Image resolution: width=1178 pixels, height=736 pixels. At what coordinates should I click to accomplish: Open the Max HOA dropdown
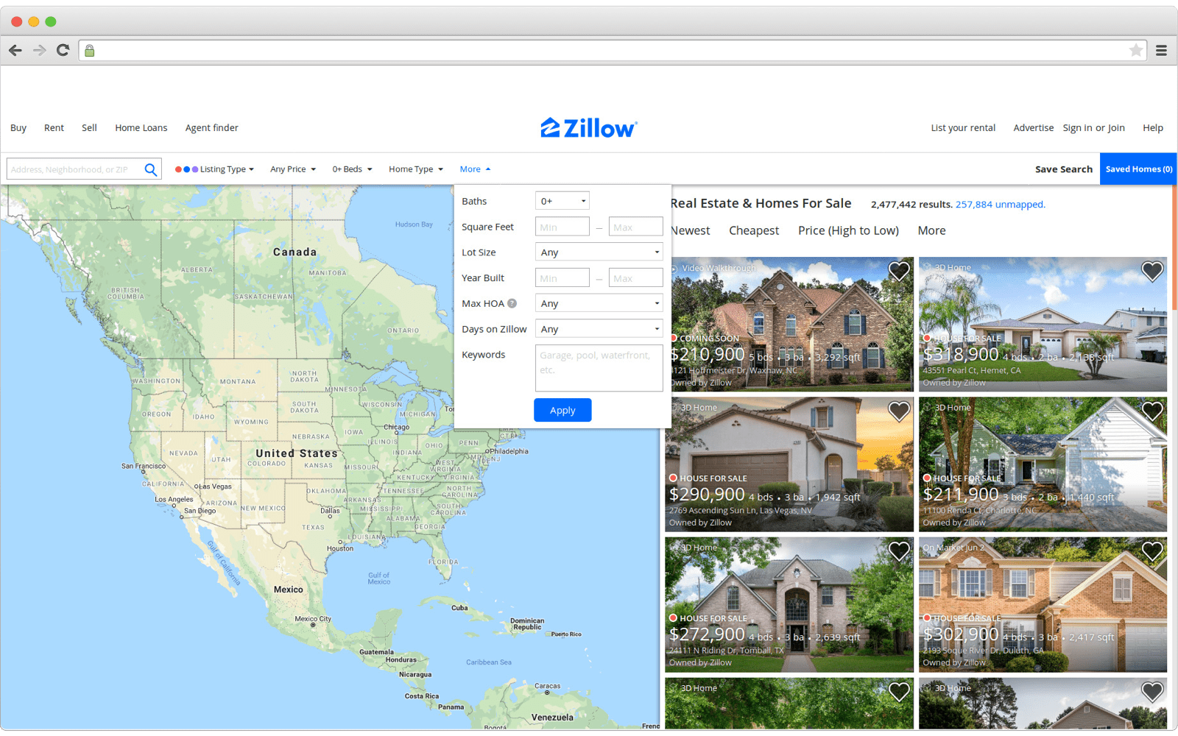coord(599,303)
